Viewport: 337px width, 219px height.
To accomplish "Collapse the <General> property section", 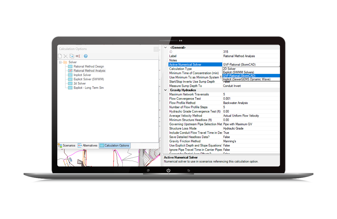I will coord(165,47).
